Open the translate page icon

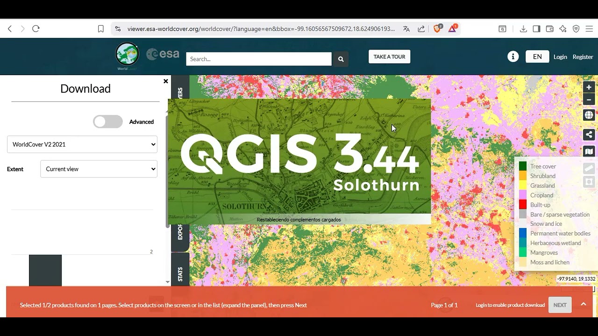click(406, 29)
